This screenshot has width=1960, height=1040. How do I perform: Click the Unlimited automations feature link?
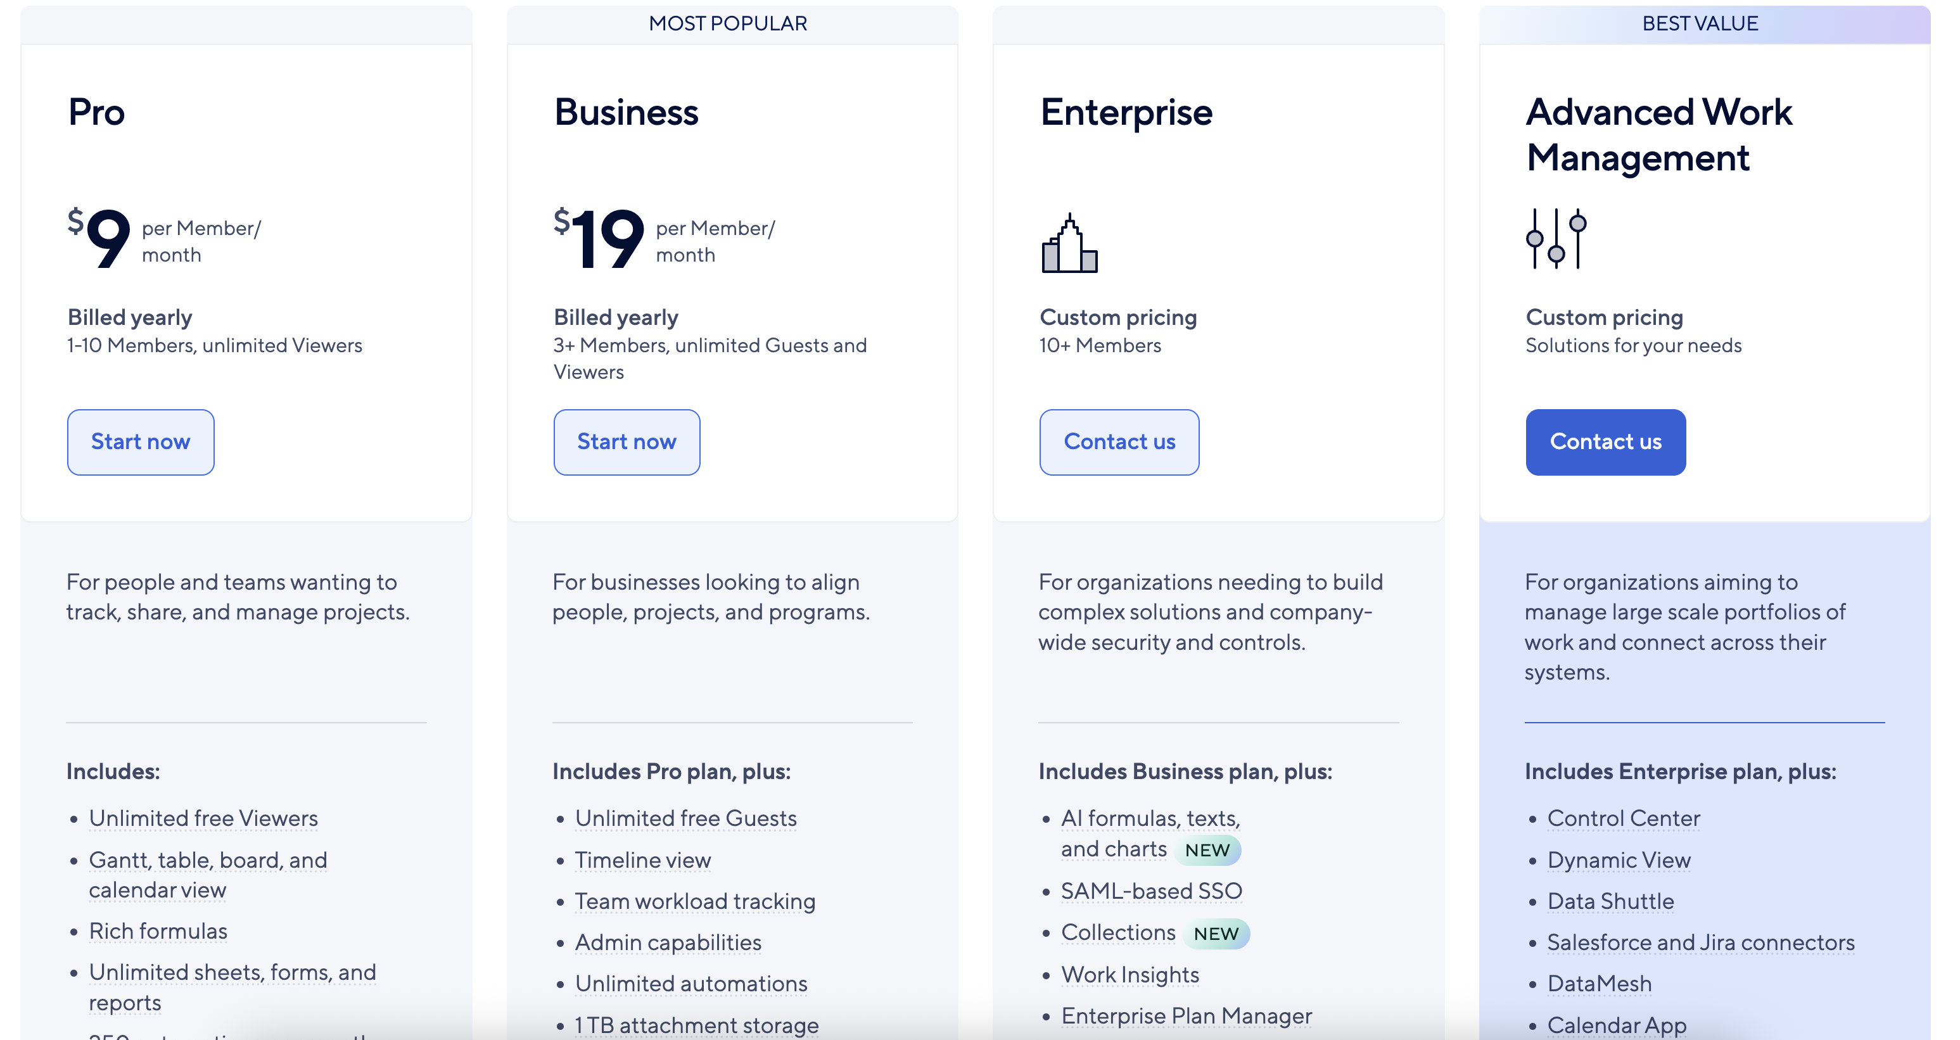point(691,983)
